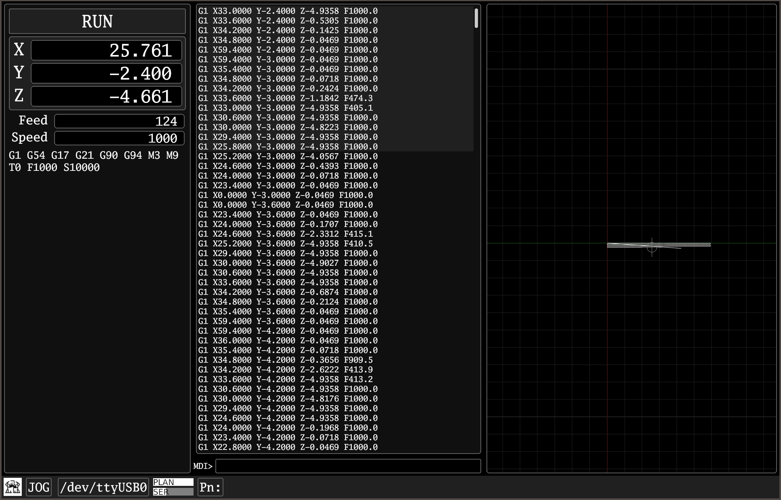Click the white toolpath lines in viewer

687,244
